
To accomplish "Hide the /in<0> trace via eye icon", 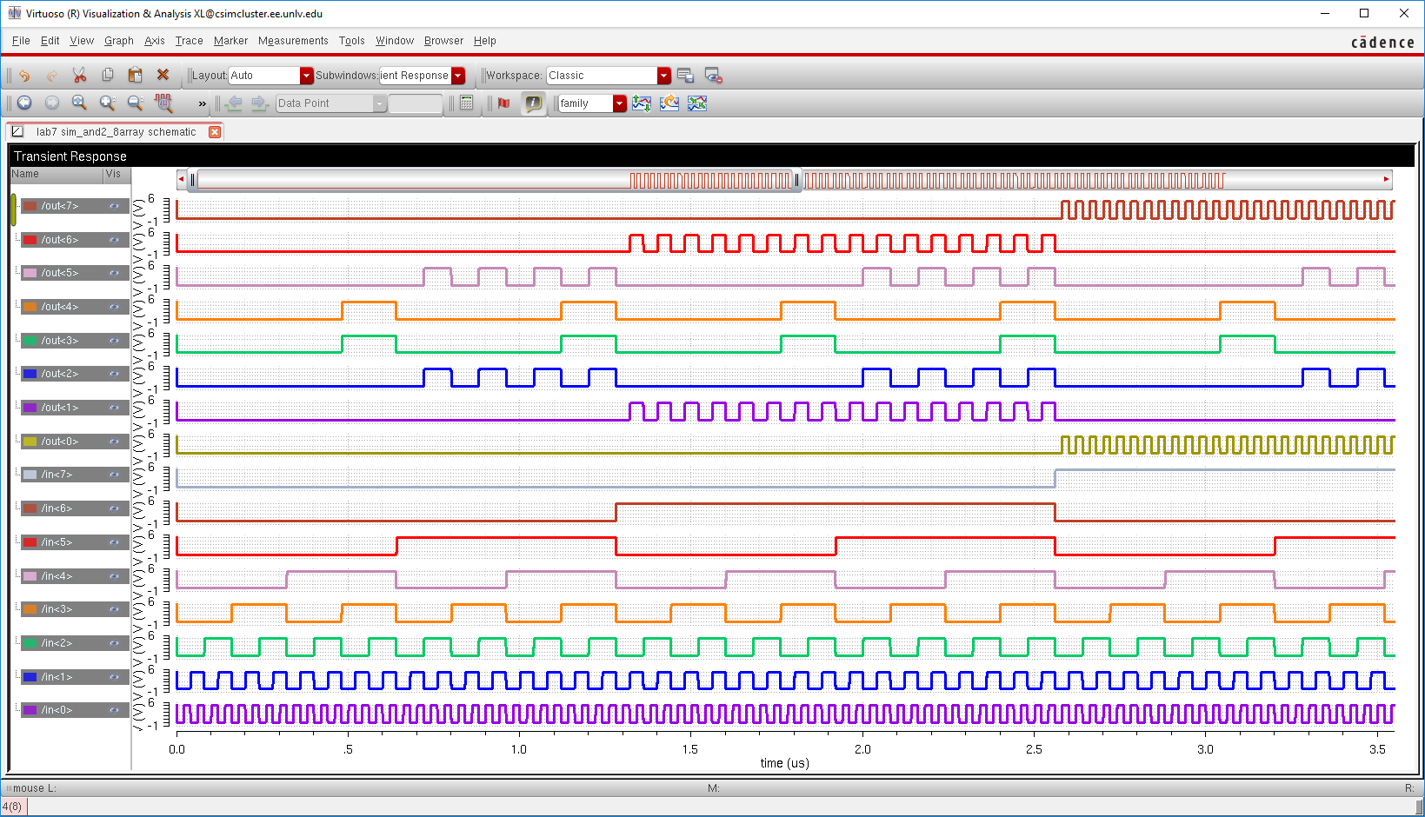I will tap(114, 710).
